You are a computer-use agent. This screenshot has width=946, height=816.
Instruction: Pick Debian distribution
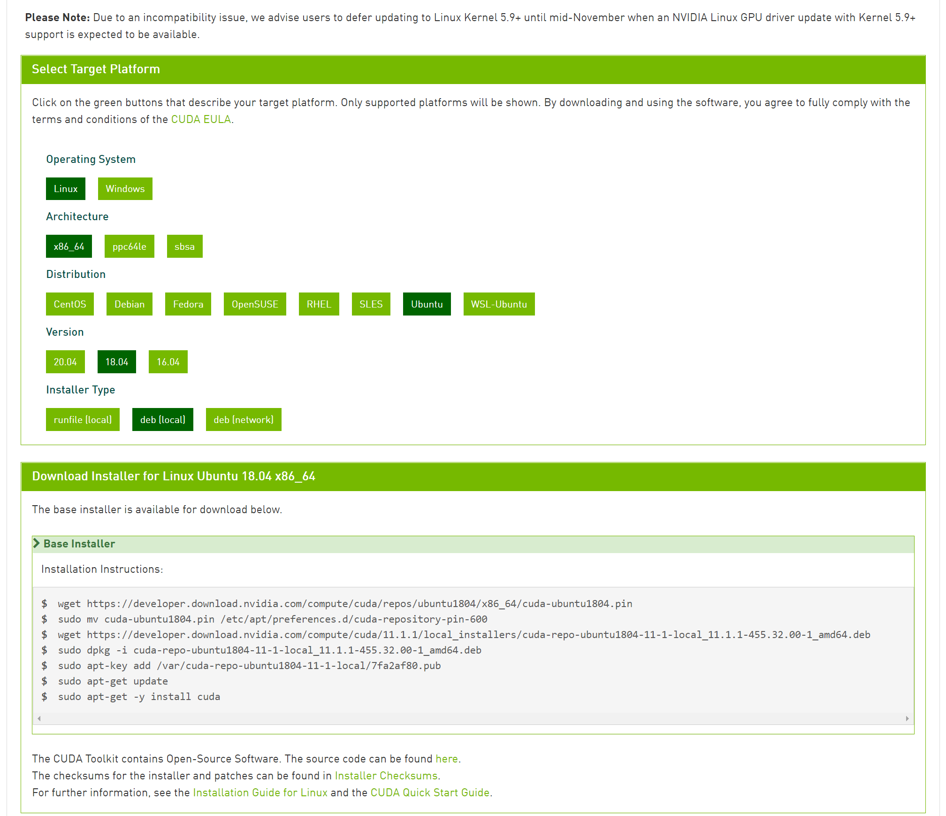tap(130, 304)
